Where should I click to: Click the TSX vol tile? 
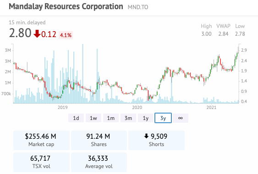(41, 162)
